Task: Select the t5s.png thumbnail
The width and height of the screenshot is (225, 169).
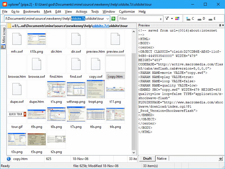Action: 37,139
